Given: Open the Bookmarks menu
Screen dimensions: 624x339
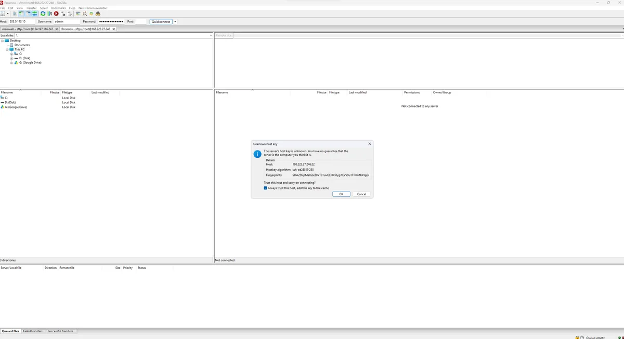Looking at the screenshot, I should 58,8.
